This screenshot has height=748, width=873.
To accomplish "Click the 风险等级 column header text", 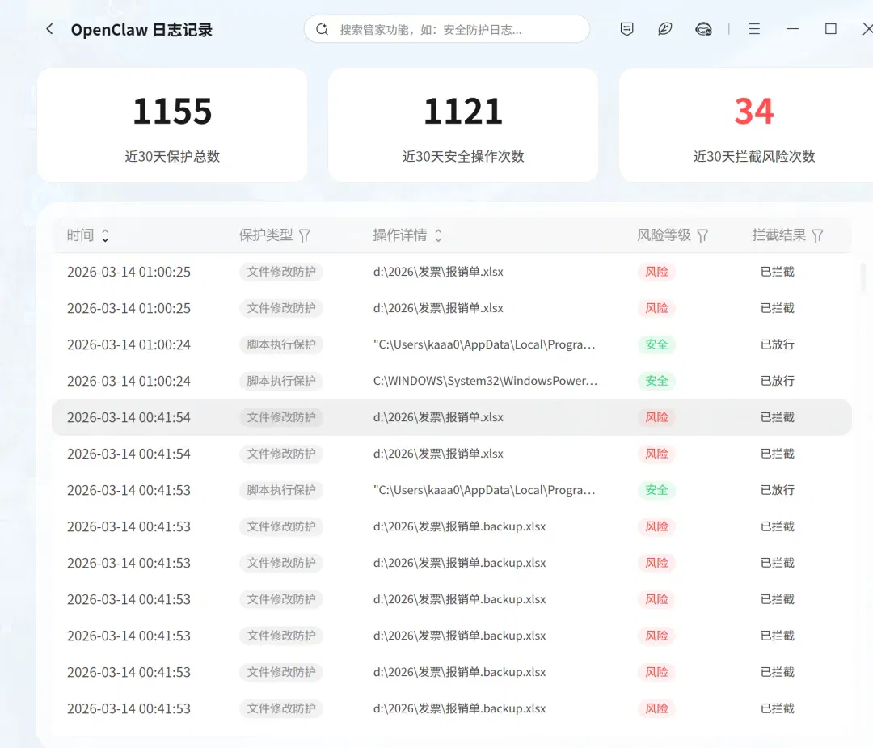I will pos(664,235).
